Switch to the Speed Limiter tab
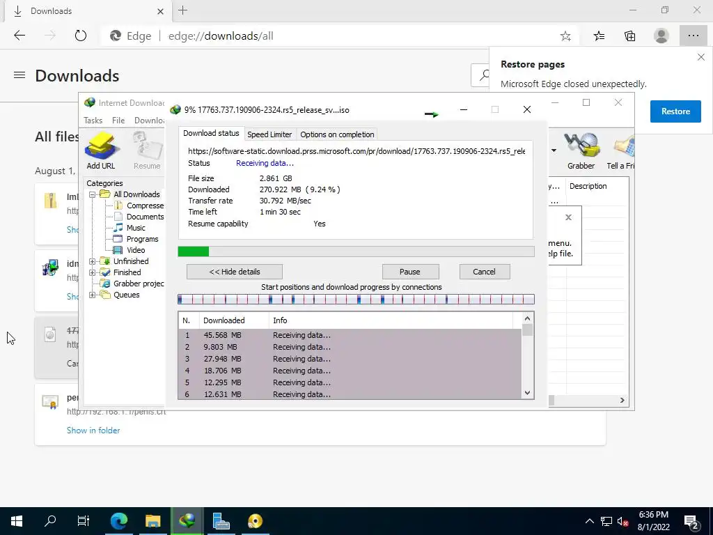This screenshot has width=713, height=535. coord(269,134)
